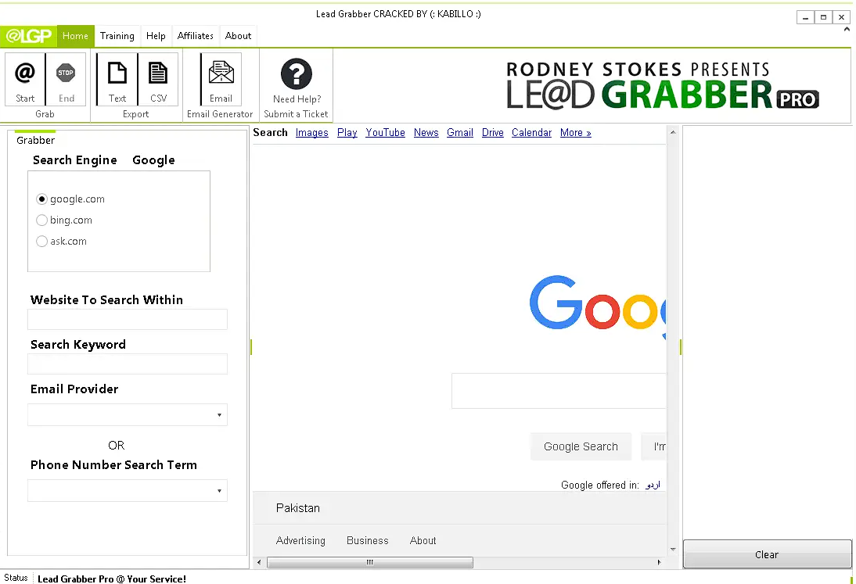Open the YouTube link
The height and width of the screenshot is (584, 856).
pyautogui.click(x=386, y=132)
